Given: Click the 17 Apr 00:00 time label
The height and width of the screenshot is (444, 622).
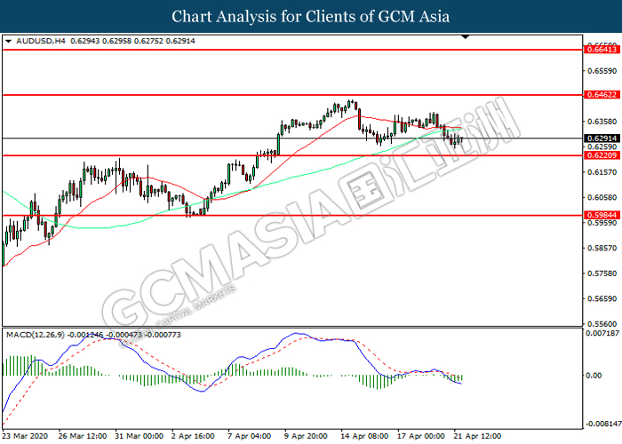Looking at the screenshot, I should [421, 436].
